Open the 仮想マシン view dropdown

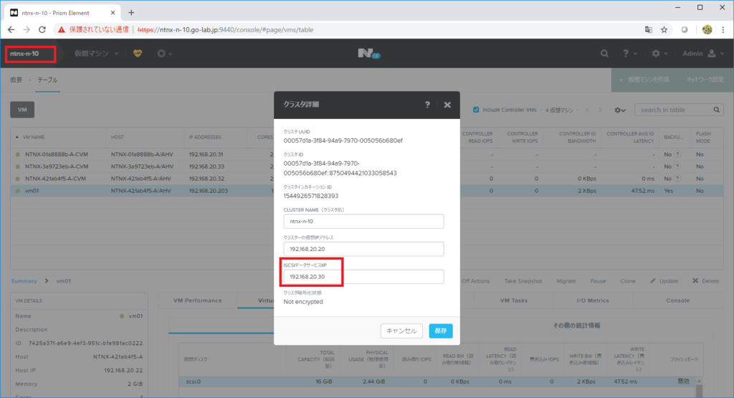97,53
